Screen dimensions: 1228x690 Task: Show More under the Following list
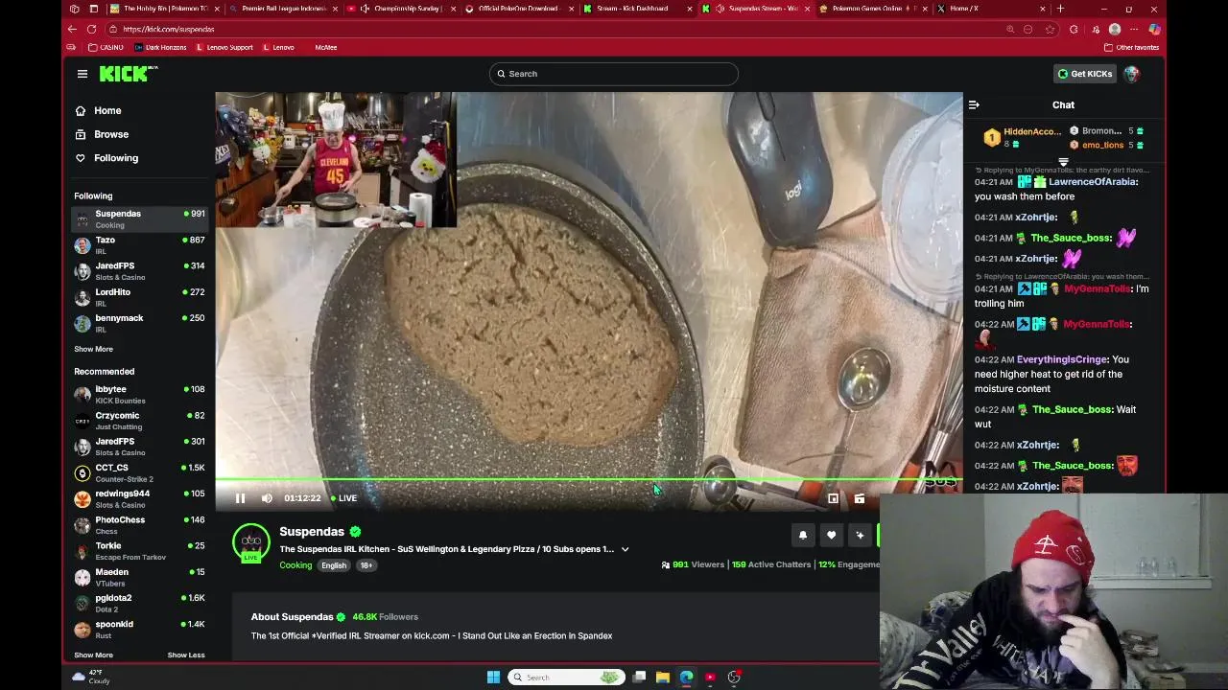(x=93, y=350)
